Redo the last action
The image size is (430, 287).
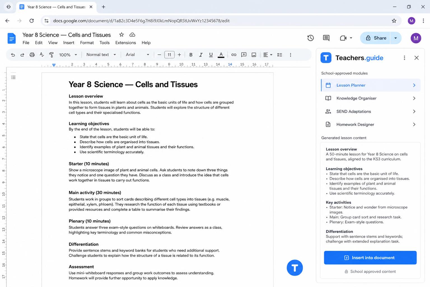click(x=22, y=55)
